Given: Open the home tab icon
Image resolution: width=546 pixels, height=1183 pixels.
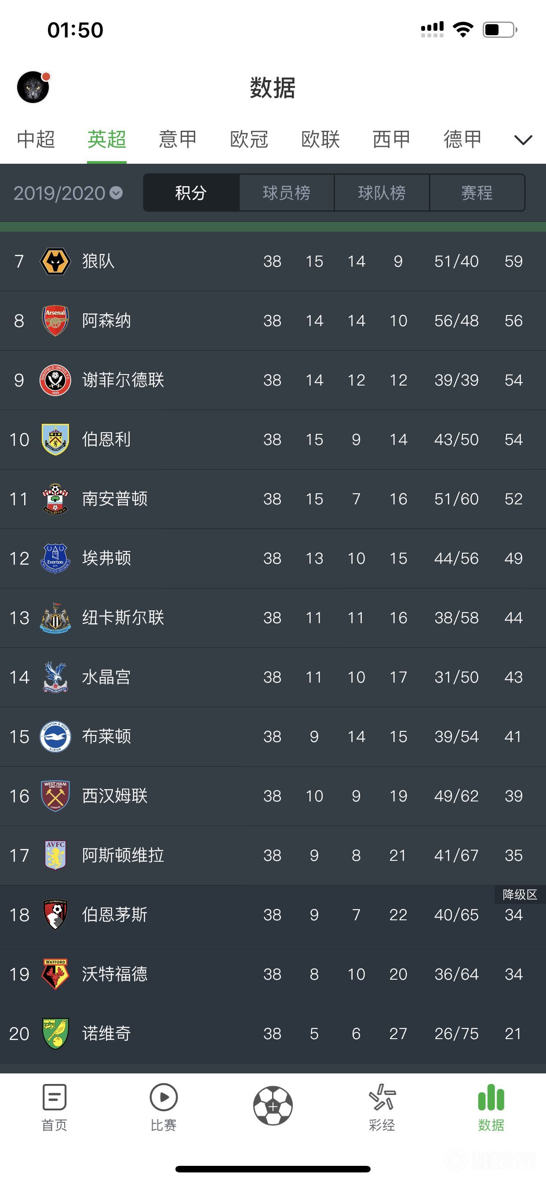Looking at the screenshot, I should (54, 1098).
